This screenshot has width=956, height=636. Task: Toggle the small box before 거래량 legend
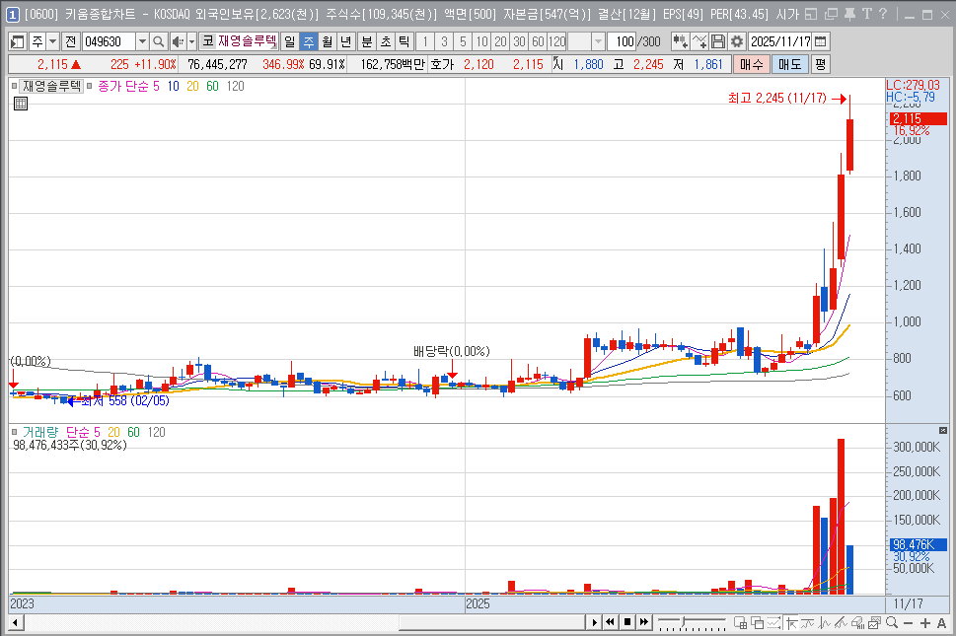pos(14,432)
